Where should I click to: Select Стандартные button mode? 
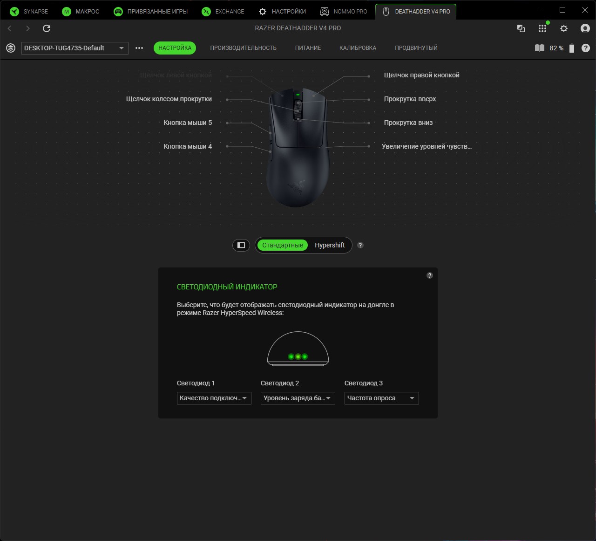click(283, 245)
